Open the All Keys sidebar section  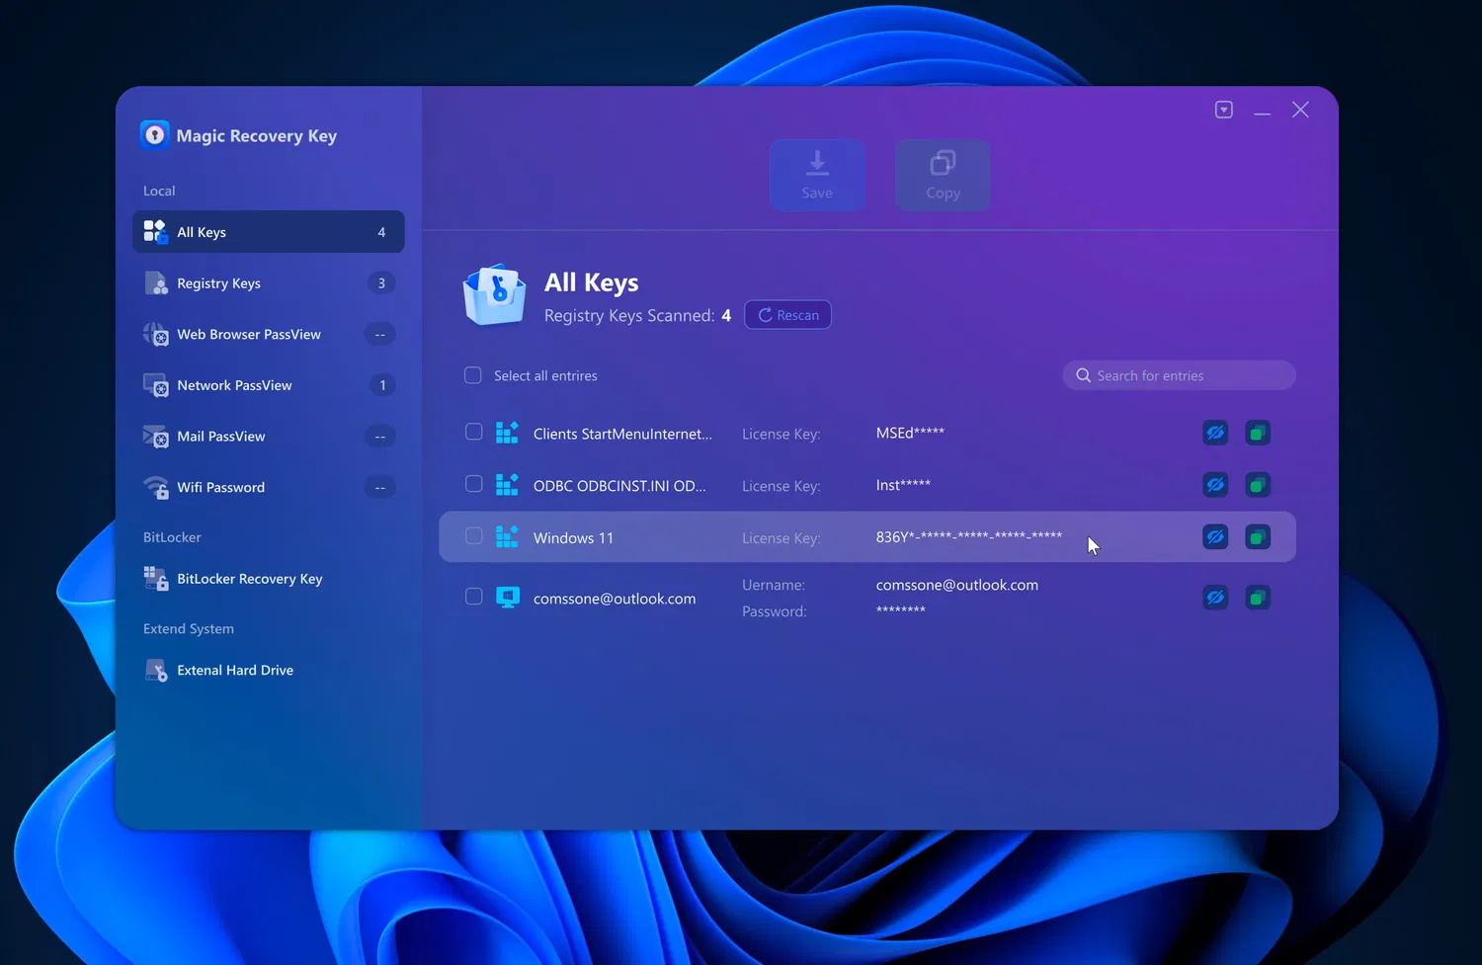pyautogui.click(x=269, y=232)
